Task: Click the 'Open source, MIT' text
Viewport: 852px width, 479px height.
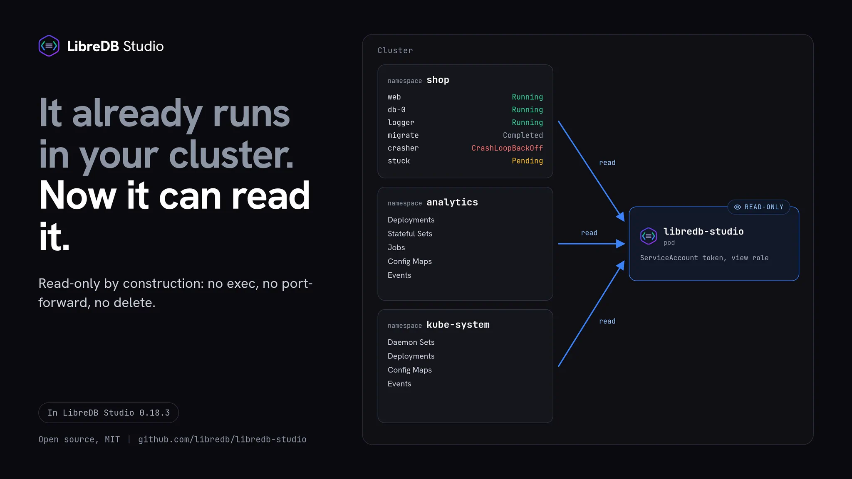Action: 79,439
